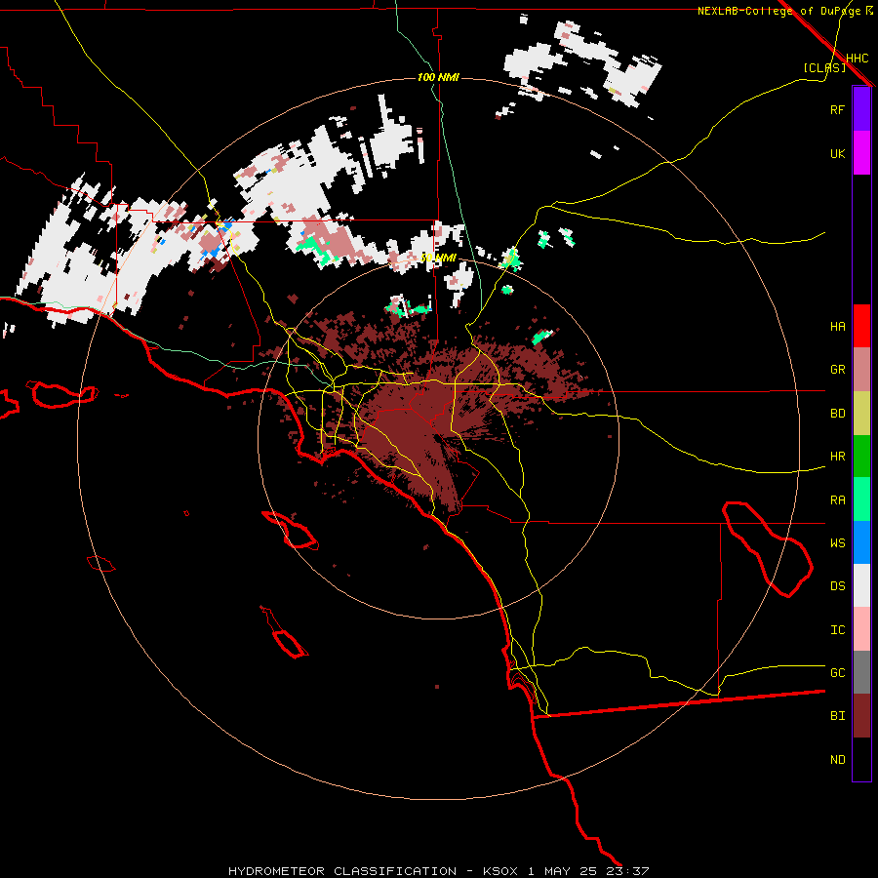Click the HA legend label

pos(837,326)
